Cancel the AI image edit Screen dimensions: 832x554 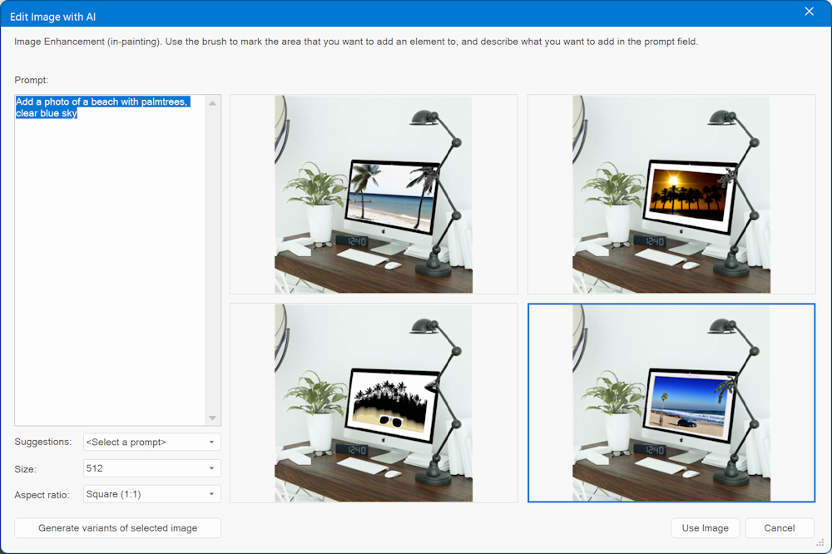779,528
